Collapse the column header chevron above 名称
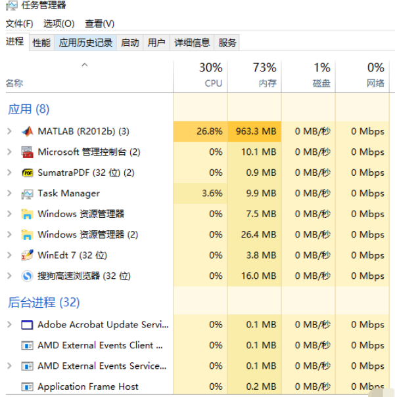 84,65
